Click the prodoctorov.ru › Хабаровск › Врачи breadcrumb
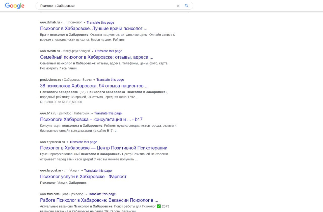Viewport: 323px width, 212px height. point(66,80)
